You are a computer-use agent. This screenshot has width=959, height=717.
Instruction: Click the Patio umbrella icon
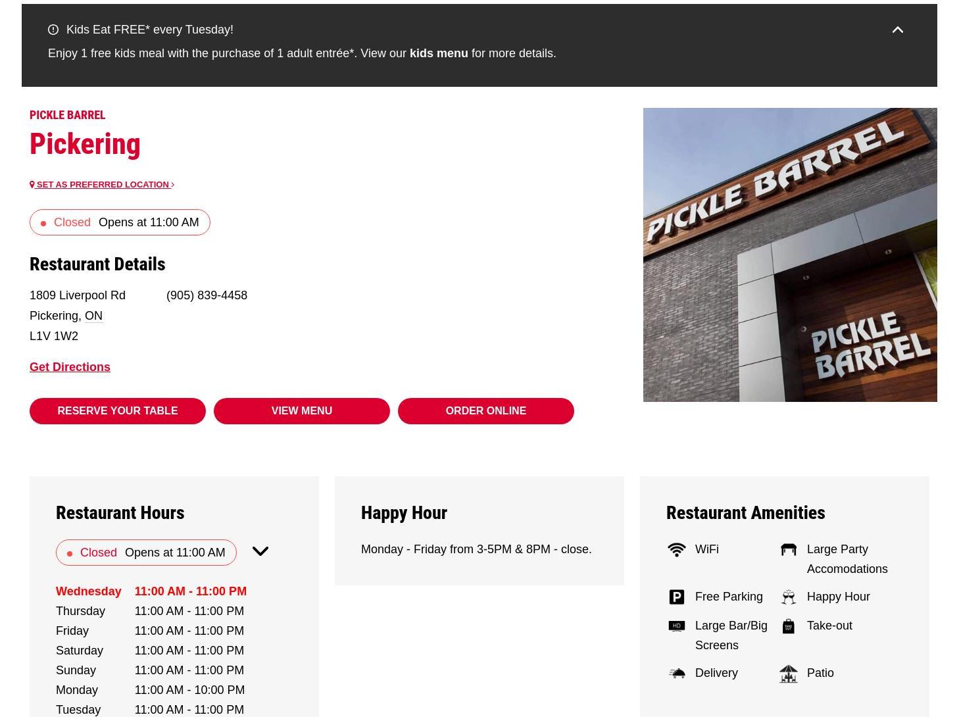point(789,673)
